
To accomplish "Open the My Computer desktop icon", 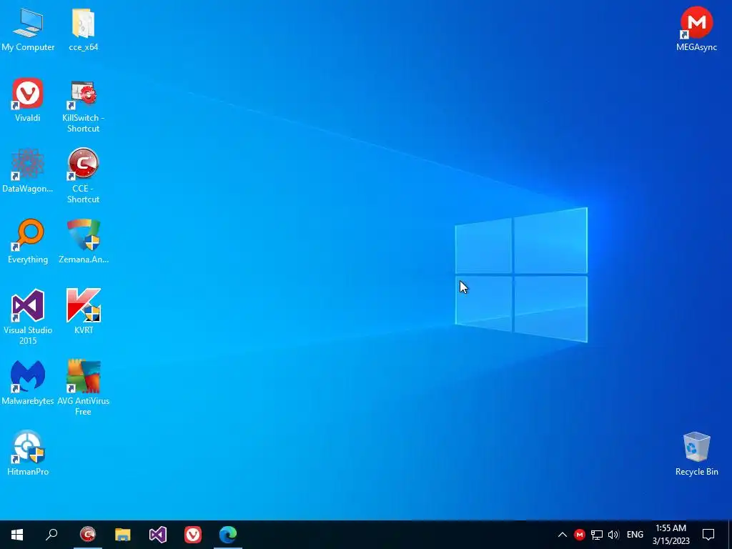I will [28, 29].
